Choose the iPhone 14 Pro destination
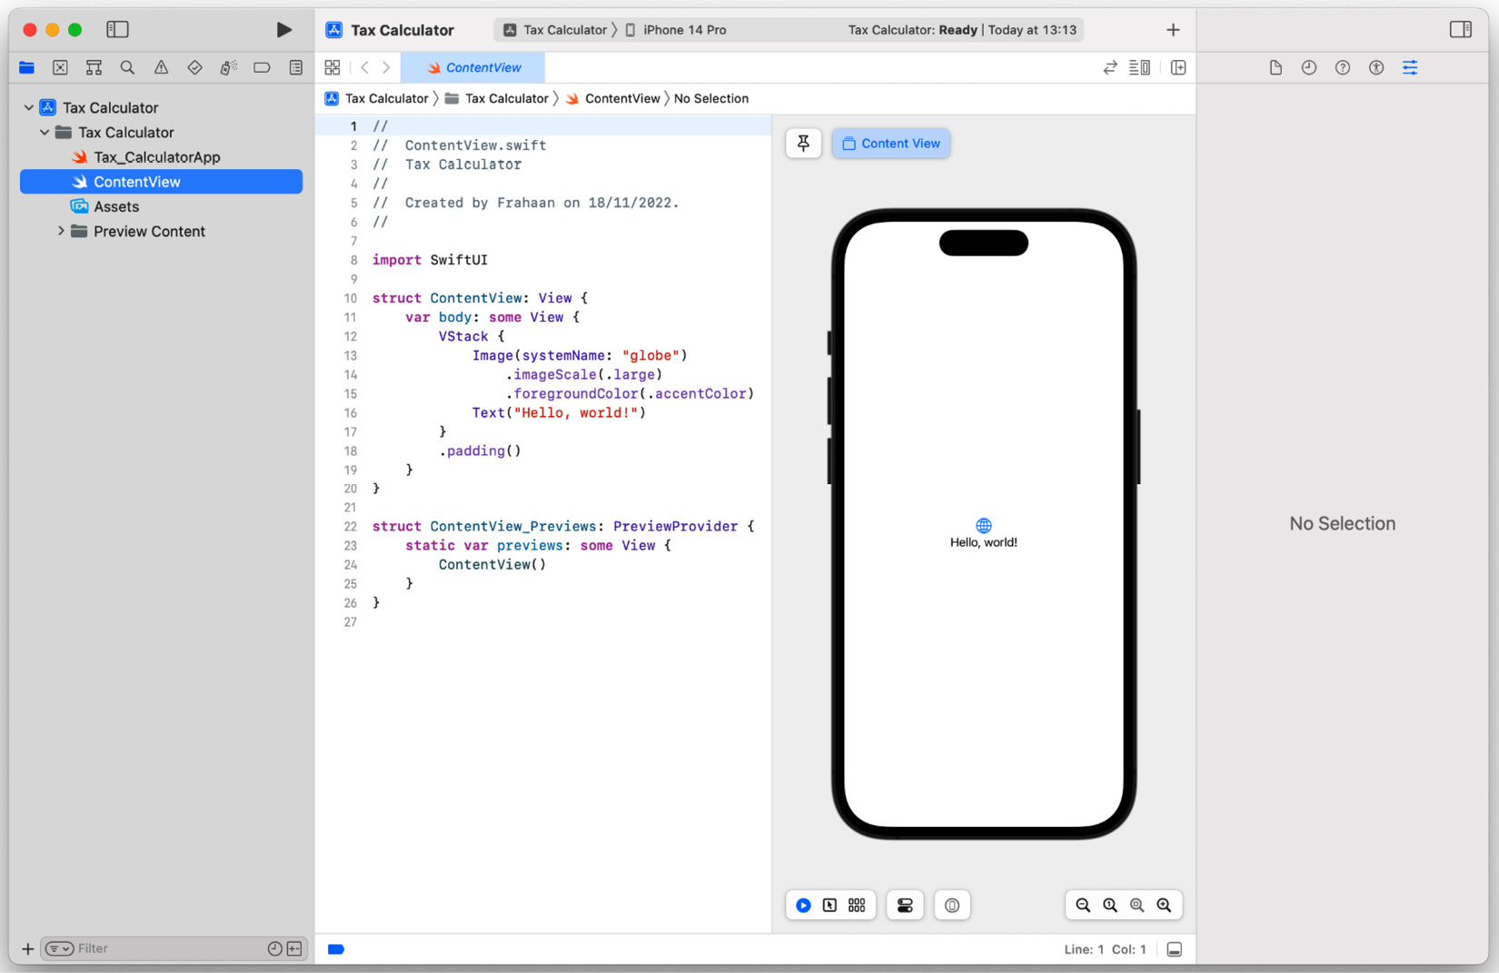This screenshot has width=1499, height=973. coord(676,30)
